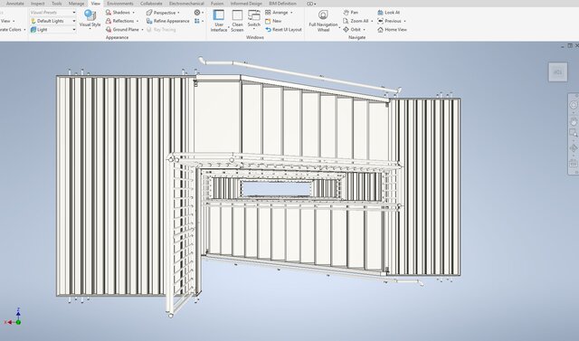Expand the Zoom All dropdown arrow
This screenshot has width=579, height=341.
point(372,21)
